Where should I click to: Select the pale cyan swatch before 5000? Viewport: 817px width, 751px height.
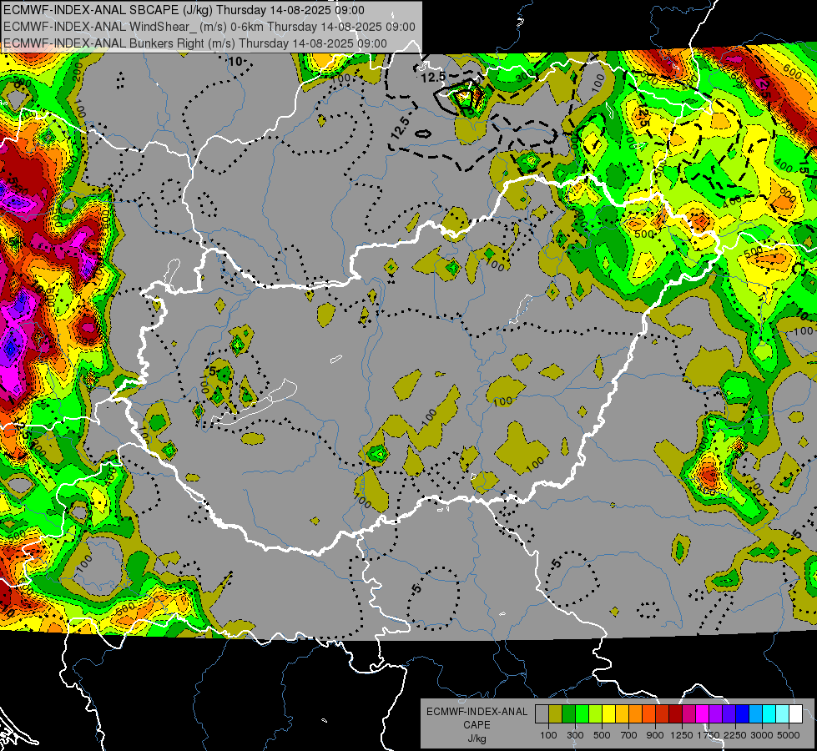click(783, 714)
